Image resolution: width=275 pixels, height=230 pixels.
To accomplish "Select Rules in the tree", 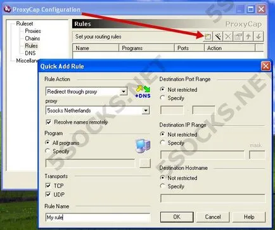I will (32, 46).
